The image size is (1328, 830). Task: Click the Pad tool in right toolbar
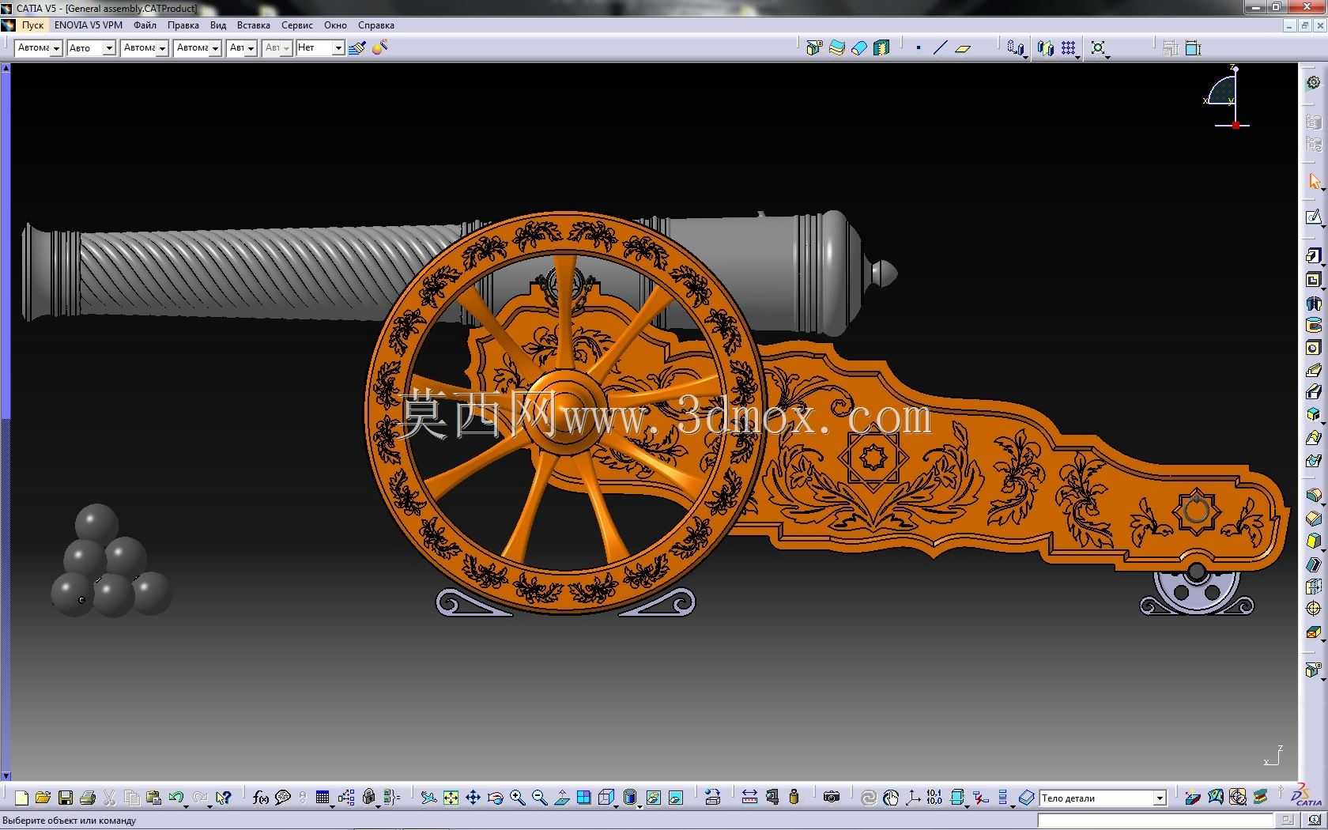[x=1313, y=256]
